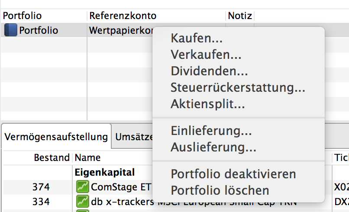Select Verkaufen... in the context menu
Screen dimensions: 349x212
tap(206, 55)
